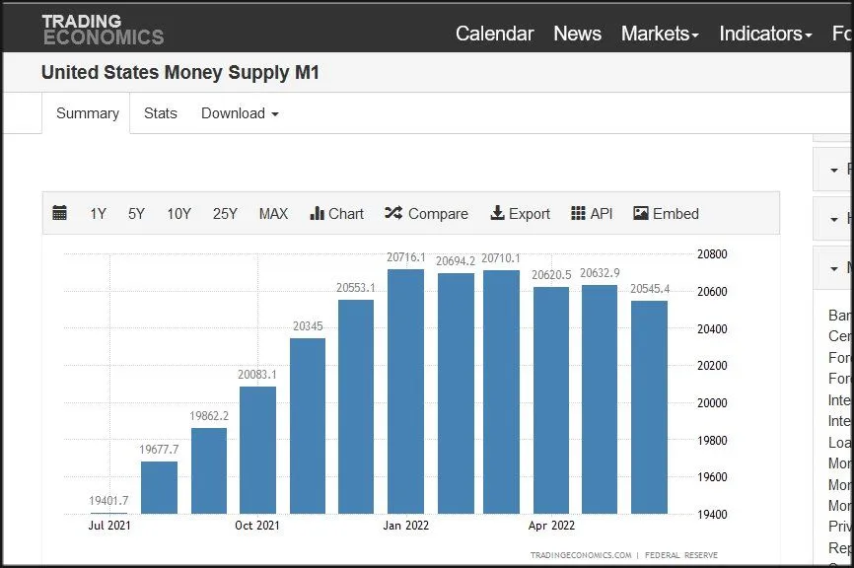The width and height of the screenshot is (854, 568).
Task: Switch to the Stats tab
Action: point(161,113)
